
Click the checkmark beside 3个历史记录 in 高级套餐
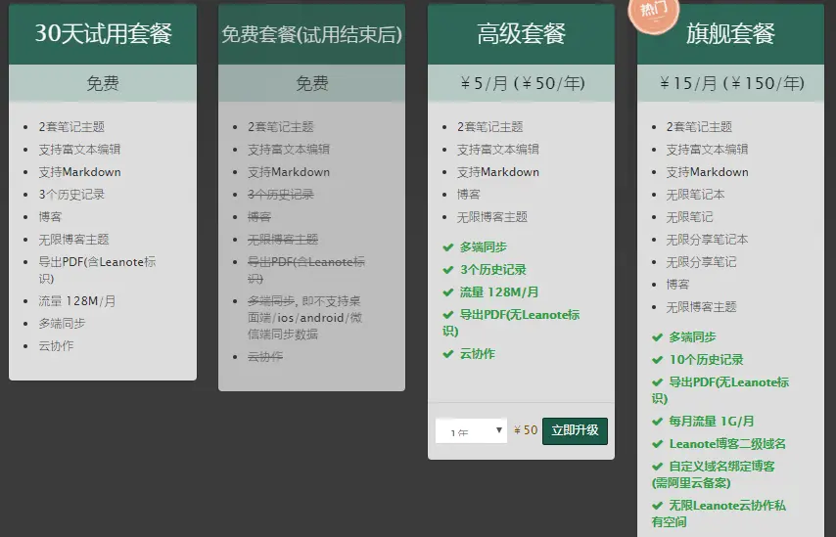click(x=448, y=270)
